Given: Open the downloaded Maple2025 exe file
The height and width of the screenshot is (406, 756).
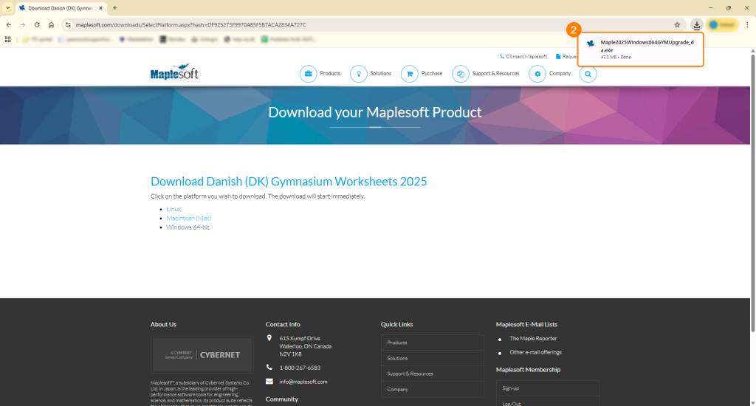Looking at the screenshot, I should [x=646, y=46].
